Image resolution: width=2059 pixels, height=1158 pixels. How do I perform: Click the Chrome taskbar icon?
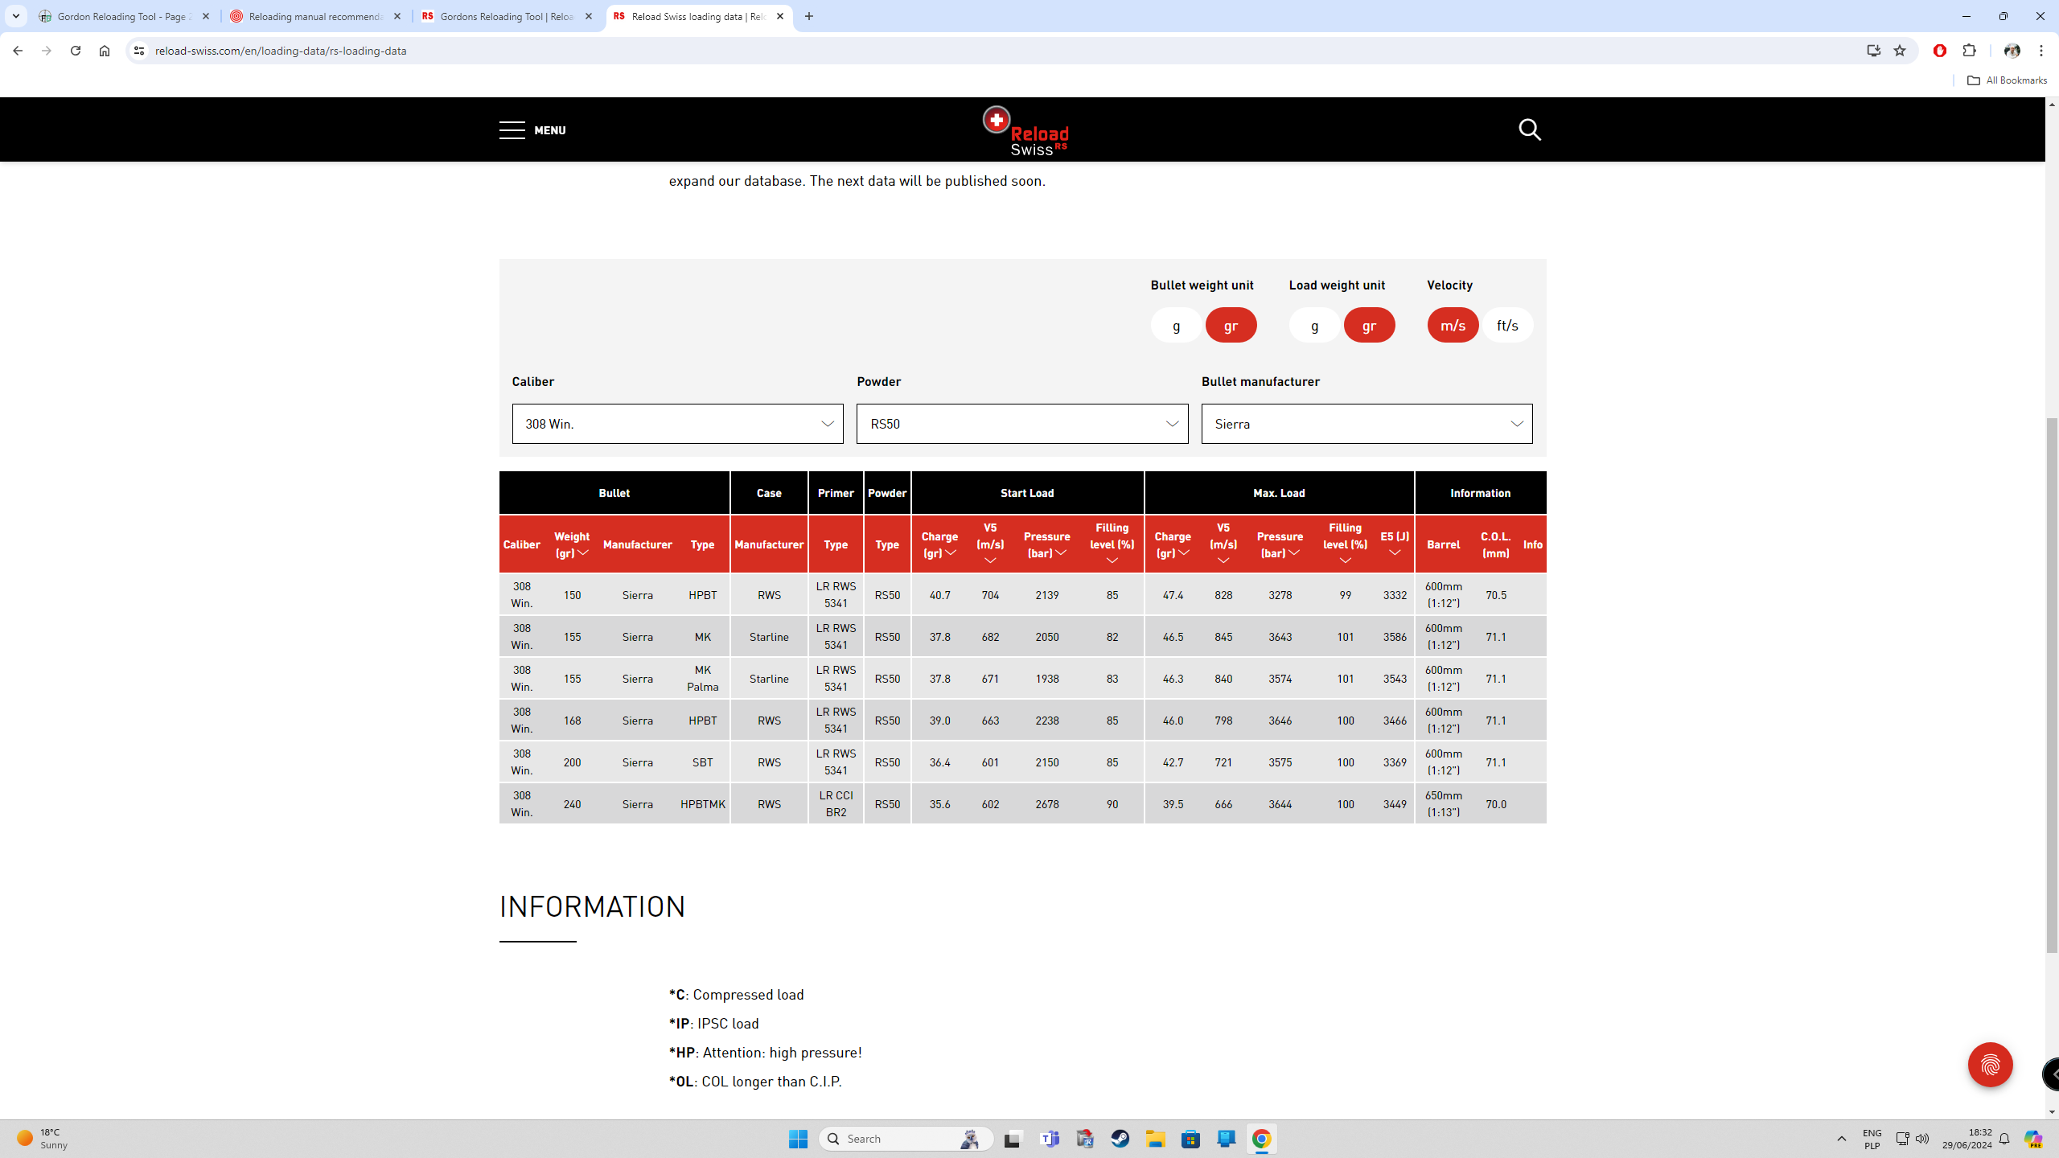(x=1261, y=1139)
